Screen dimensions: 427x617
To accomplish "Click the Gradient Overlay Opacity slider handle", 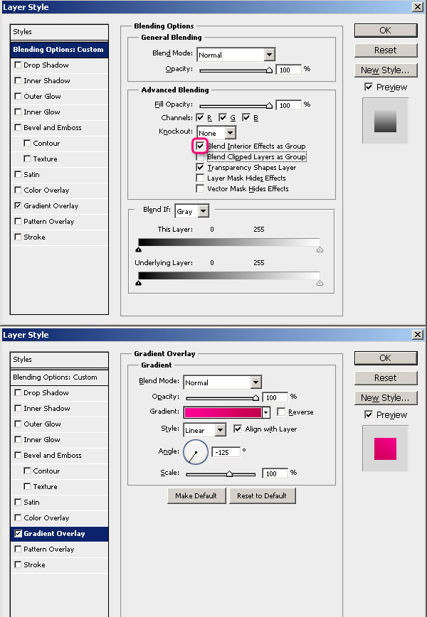I will tap(255, 398).
